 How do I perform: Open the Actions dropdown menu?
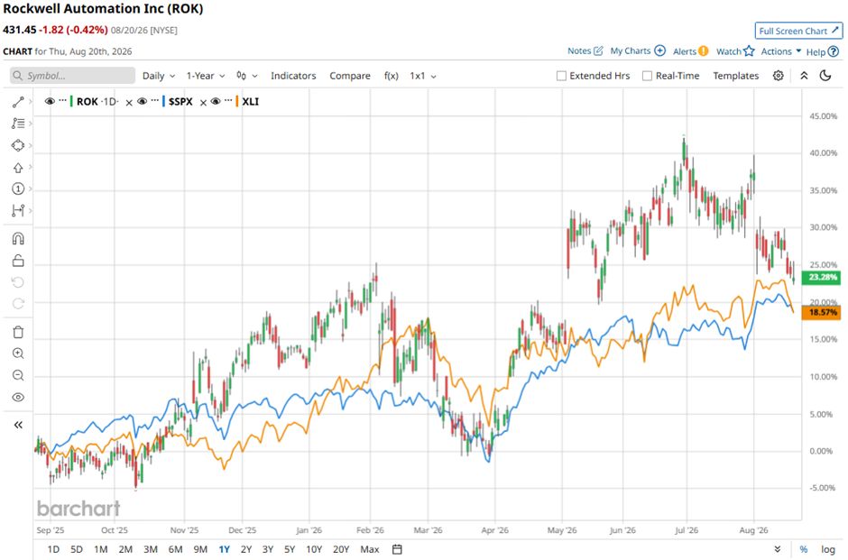coord(781,51)
